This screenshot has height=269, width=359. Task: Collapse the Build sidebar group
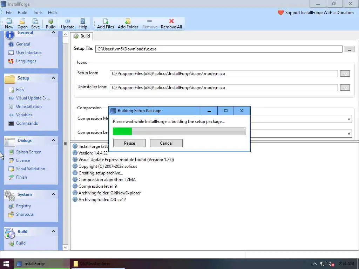click(53, 231)
